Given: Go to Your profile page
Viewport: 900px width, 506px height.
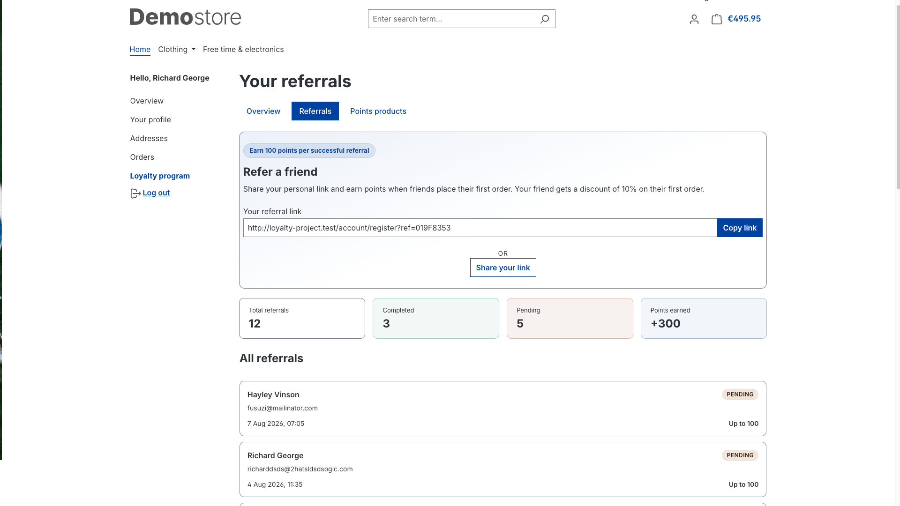Looking at the screenshot, I should coord(150,119).
